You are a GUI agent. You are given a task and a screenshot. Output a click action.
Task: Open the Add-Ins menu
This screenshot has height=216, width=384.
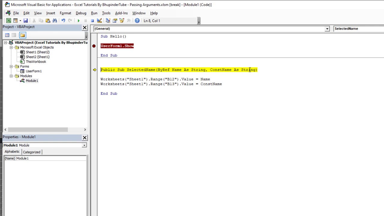coord(121,13)
